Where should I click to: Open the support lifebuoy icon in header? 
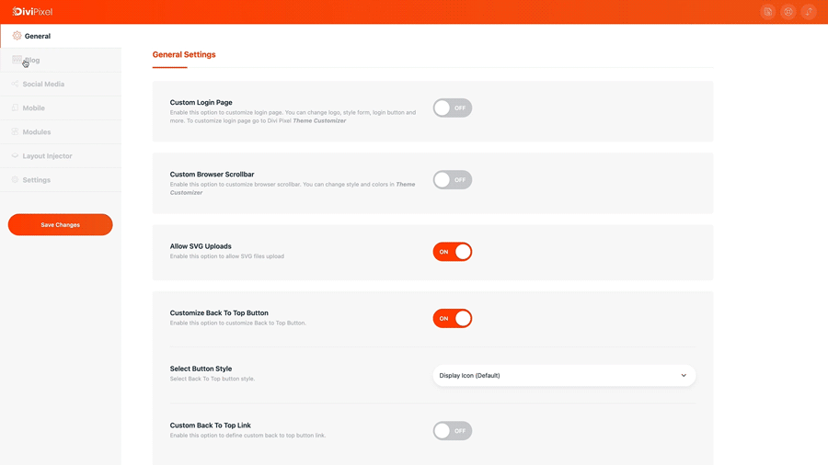788,12
